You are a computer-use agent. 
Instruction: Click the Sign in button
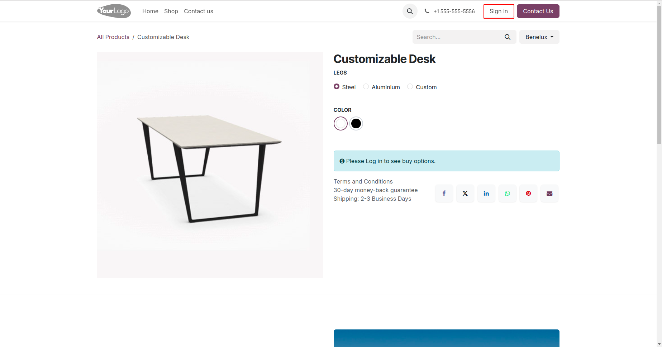pyautogui.click(x=499, y=11)
